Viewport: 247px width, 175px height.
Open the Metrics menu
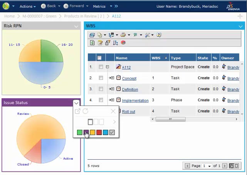point(99,7)
